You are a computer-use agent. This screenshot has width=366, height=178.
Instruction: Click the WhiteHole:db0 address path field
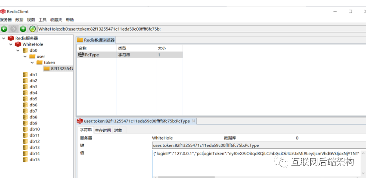tap(201, 29)
